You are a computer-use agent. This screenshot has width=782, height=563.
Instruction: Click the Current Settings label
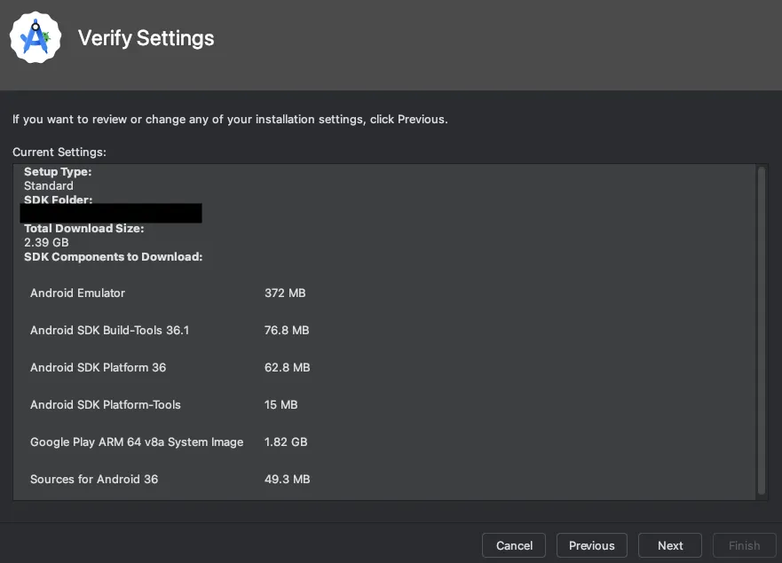(x=59, y=152)
